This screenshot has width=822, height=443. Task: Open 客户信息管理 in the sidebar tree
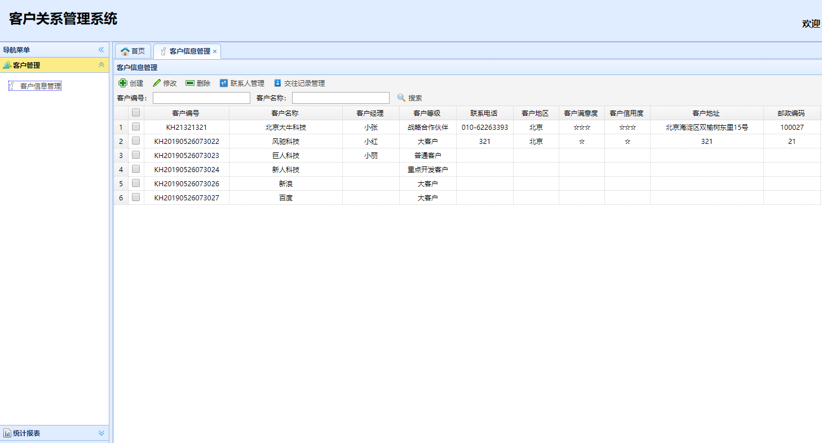click(39, 85)
